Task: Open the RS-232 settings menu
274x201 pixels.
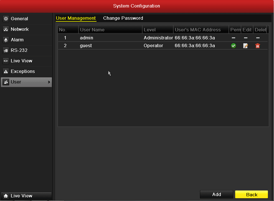Action: point(26,50)
